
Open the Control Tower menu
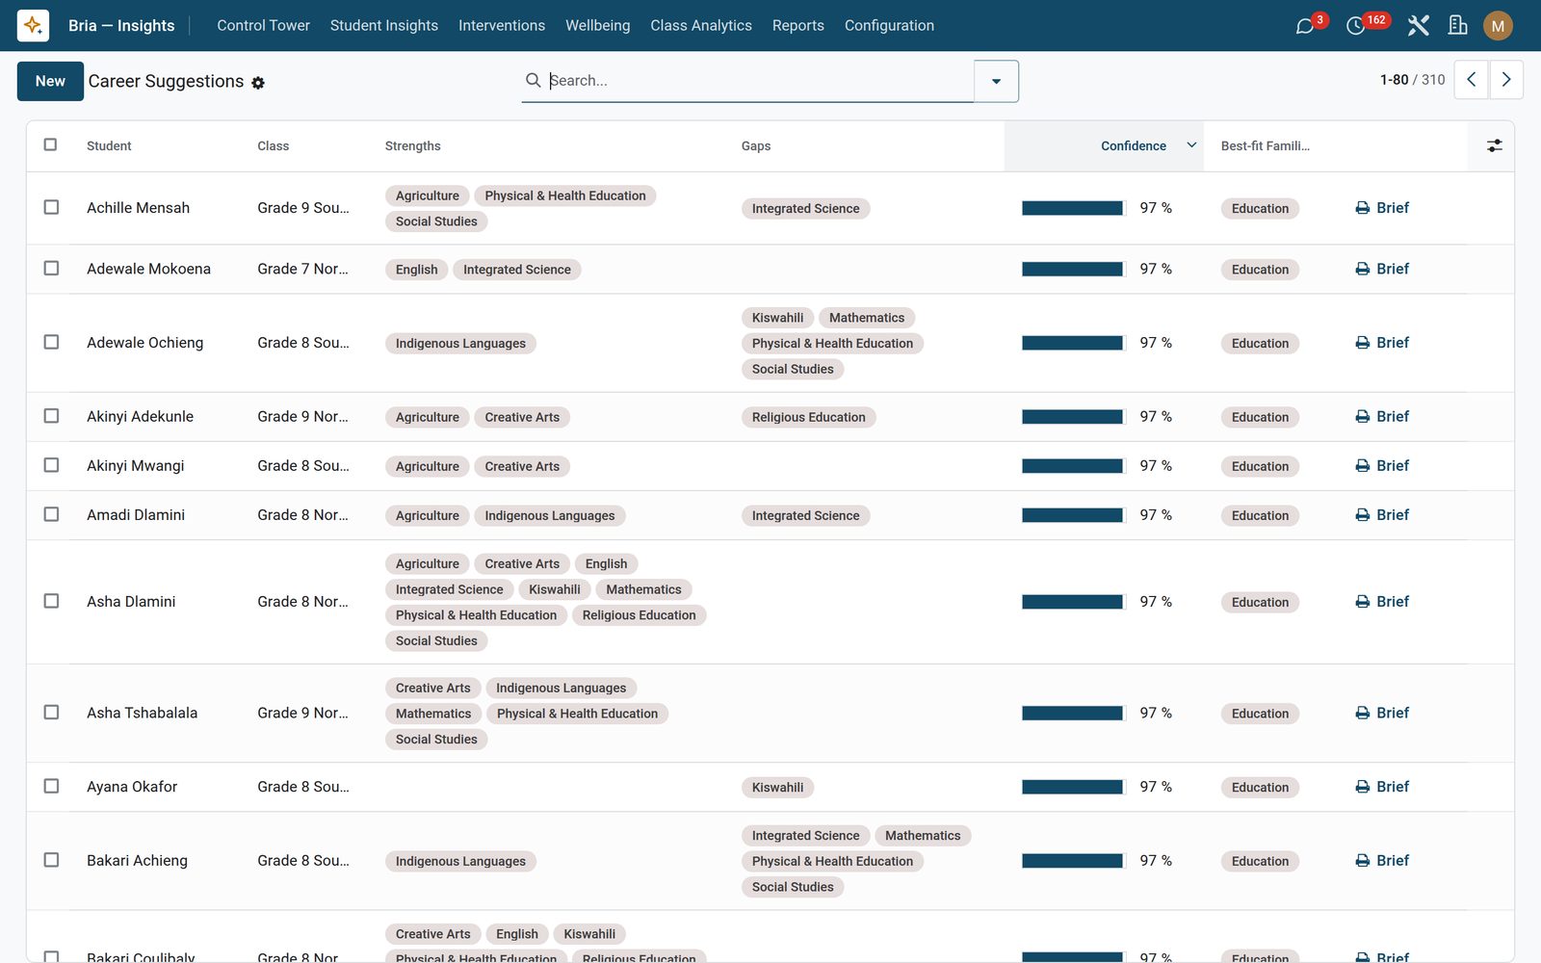tap(263, 25)
